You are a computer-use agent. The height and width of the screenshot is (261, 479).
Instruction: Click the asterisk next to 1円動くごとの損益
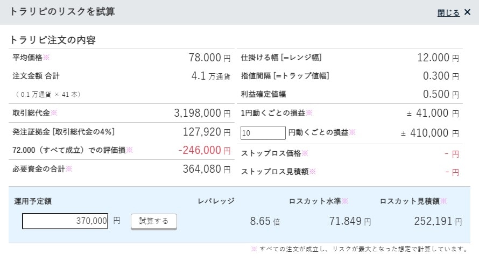coord(309,113)
